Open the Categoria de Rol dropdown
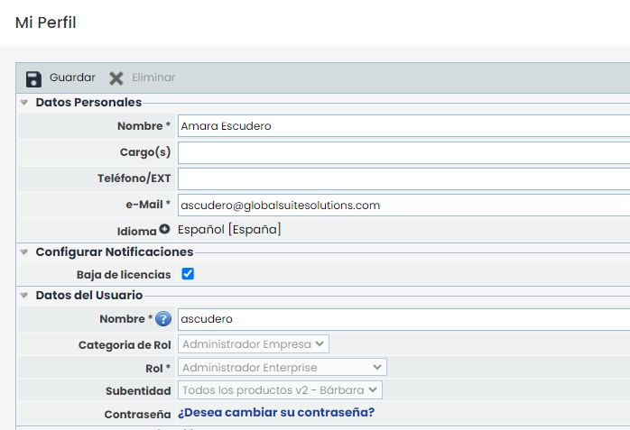The width and height of the screenshot is (630, 430). tap(254, 343)
